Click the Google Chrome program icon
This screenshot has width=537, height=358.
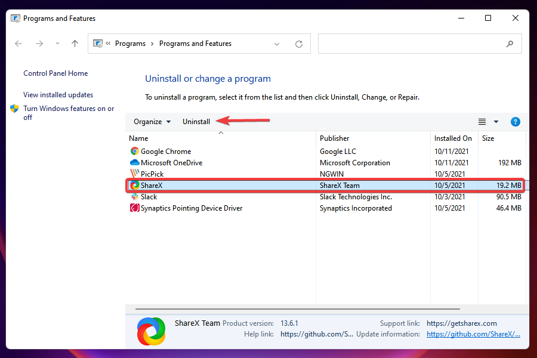(135, 151)
